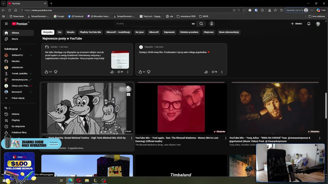Open the Facebook bookmark
Screen dimensions: 328x184
click(76, 16)
